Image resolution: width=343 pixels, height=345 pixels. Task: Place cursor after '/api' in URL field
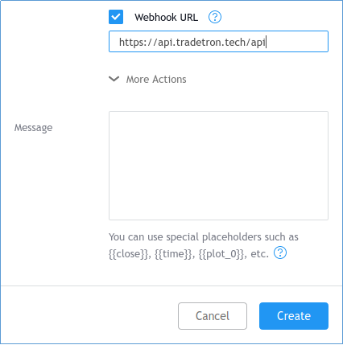pyautogui.click(x=266, y=42)
